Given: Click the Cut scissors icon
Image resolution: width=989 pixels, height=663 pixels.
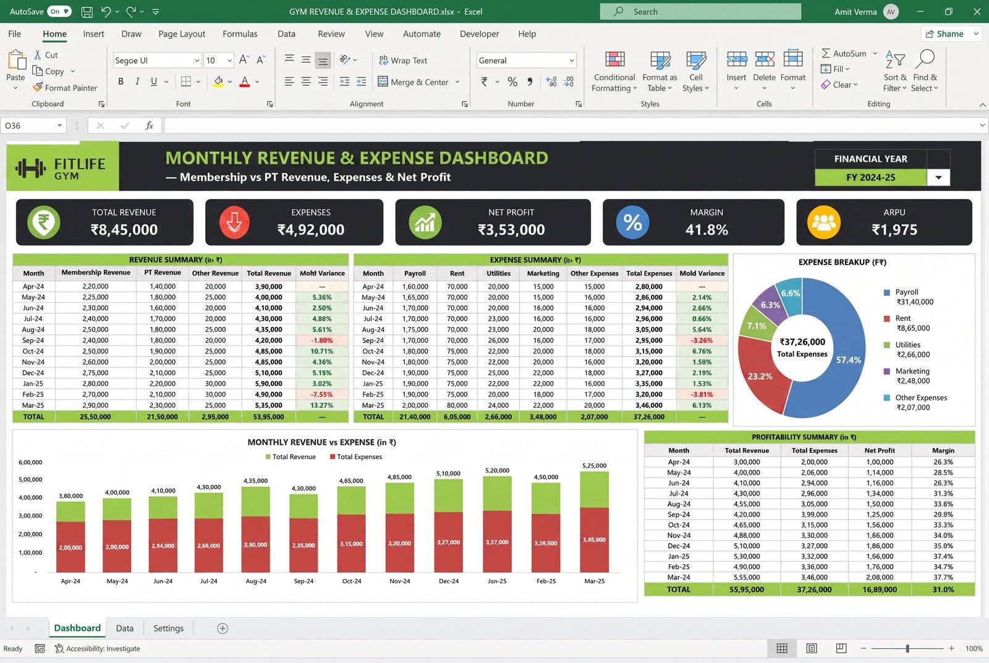Looking at the screenshot, I should [38, 55].
